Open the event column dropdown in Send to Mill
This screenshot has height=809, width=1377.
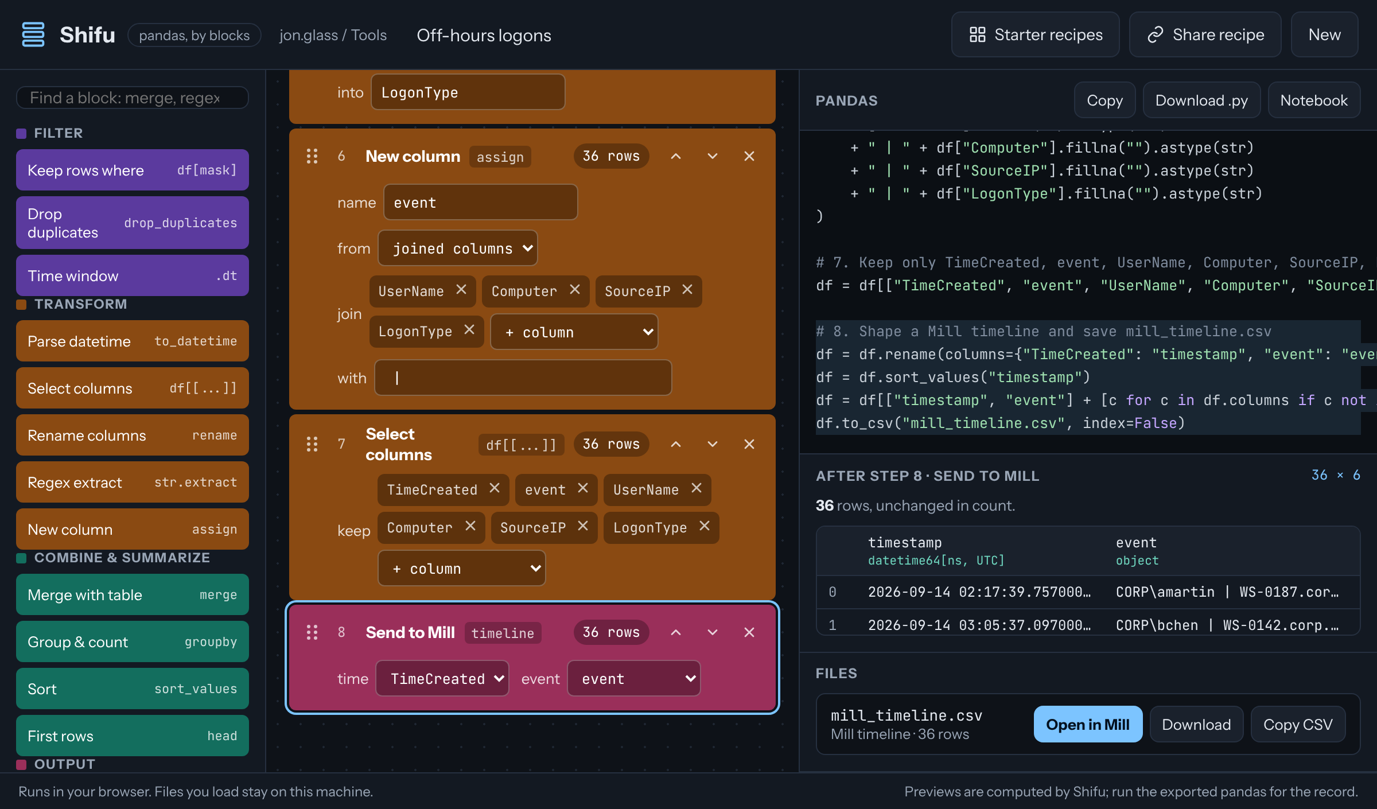point(634,679)
